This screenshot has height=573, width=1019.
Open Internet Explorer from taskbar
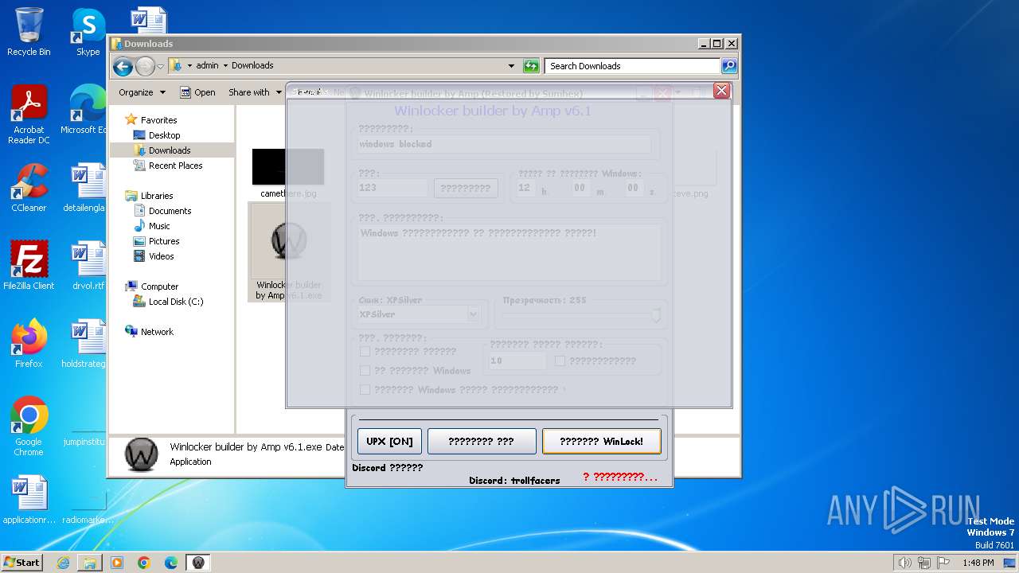(63, 563)
